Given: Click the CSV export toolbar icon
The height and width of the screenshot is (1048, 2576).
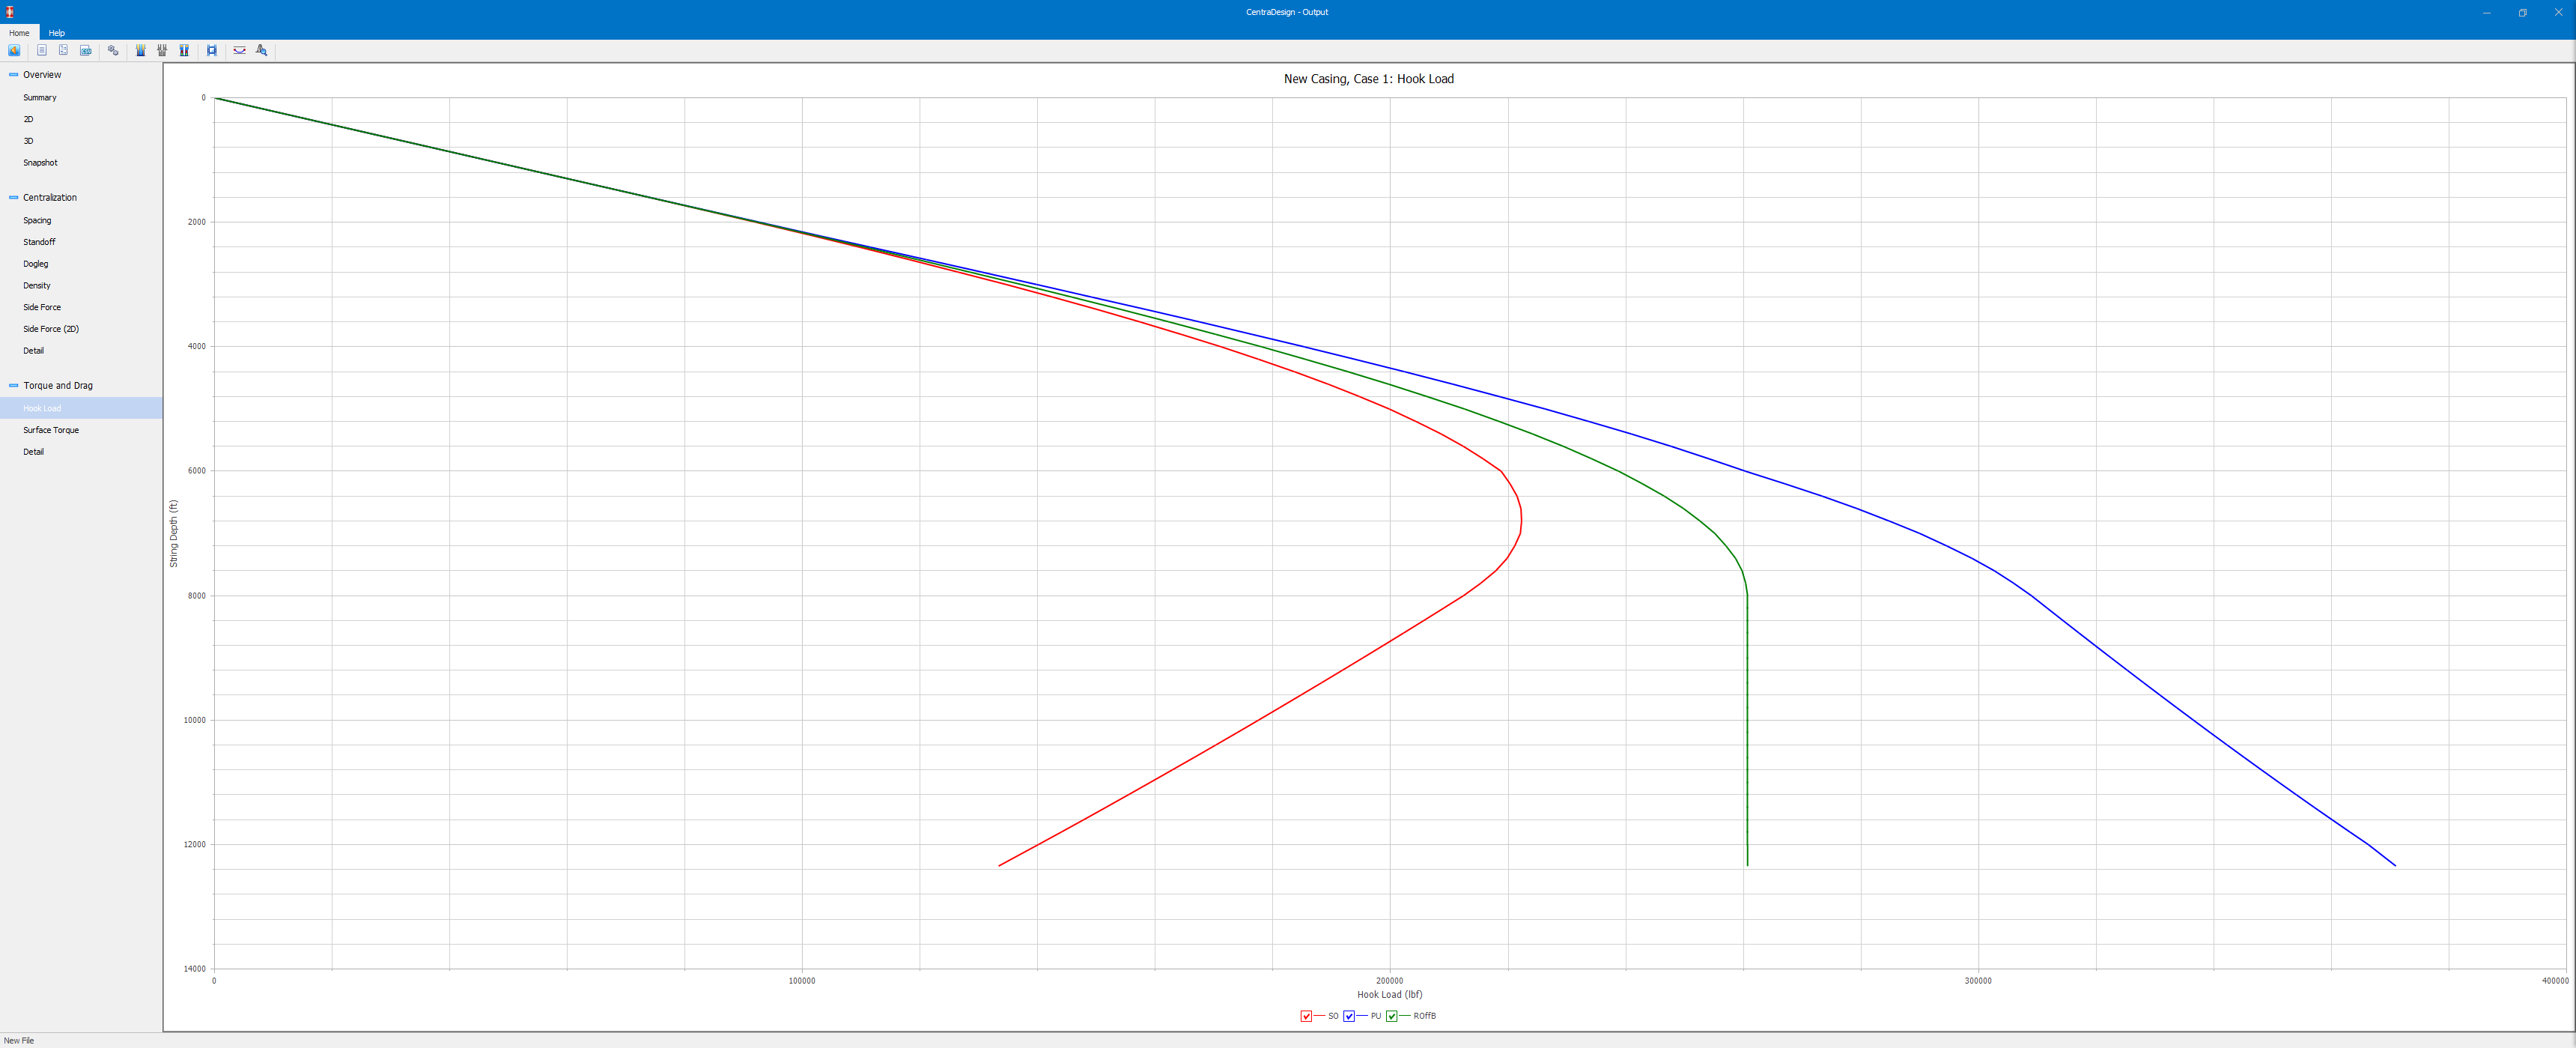Looking at the screenshot, I should click(86, 50).
